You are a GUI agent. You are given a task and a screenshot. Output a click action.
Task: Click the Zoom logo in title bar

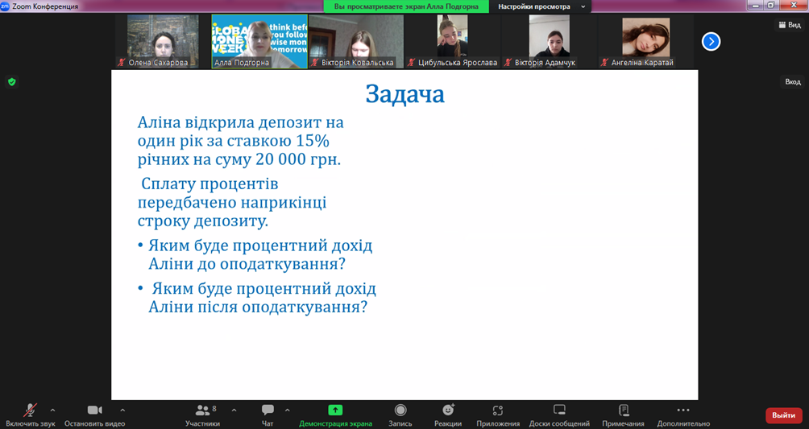[5, 6]
